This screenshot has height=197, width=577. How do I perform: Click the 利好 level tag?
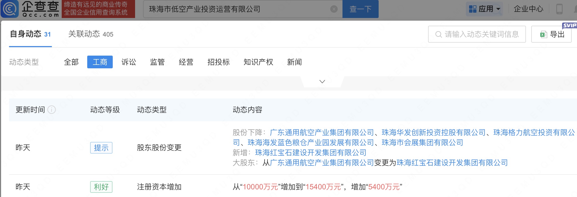click(x=101, y=187)
